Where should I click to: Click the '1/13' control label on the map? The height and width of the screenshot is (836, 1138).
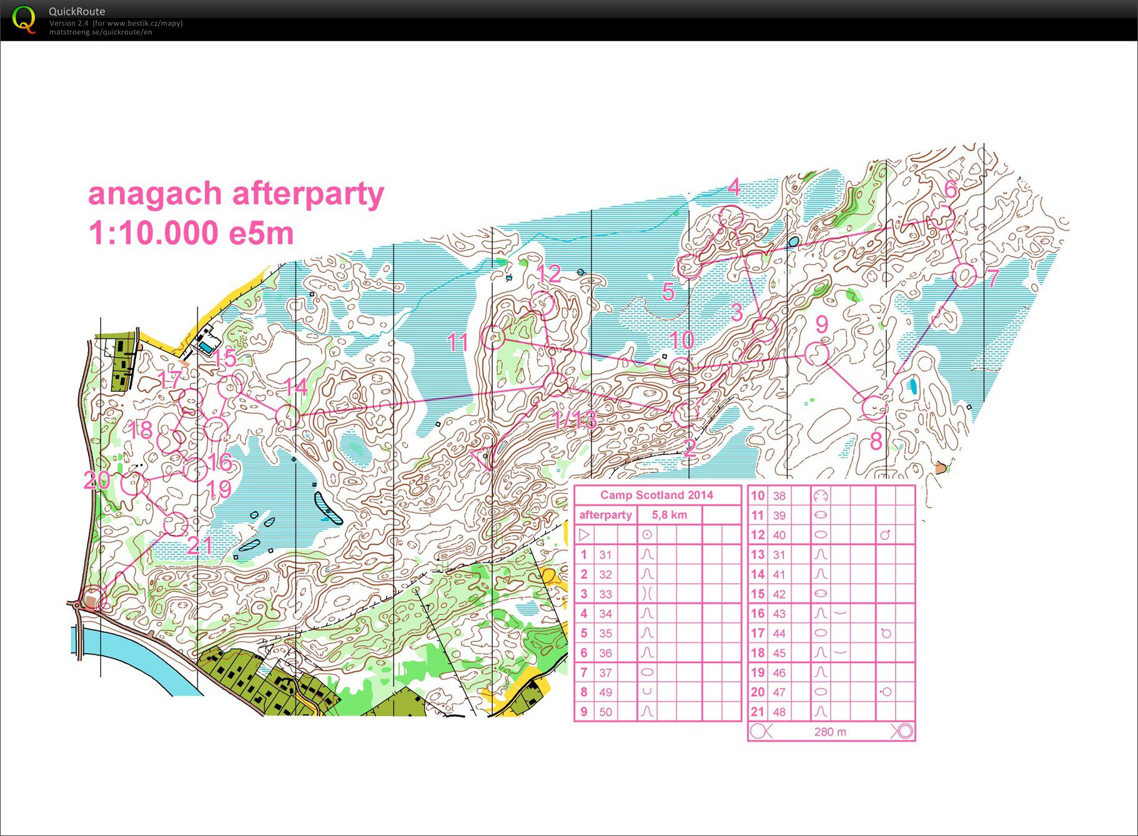pos(575,420)
